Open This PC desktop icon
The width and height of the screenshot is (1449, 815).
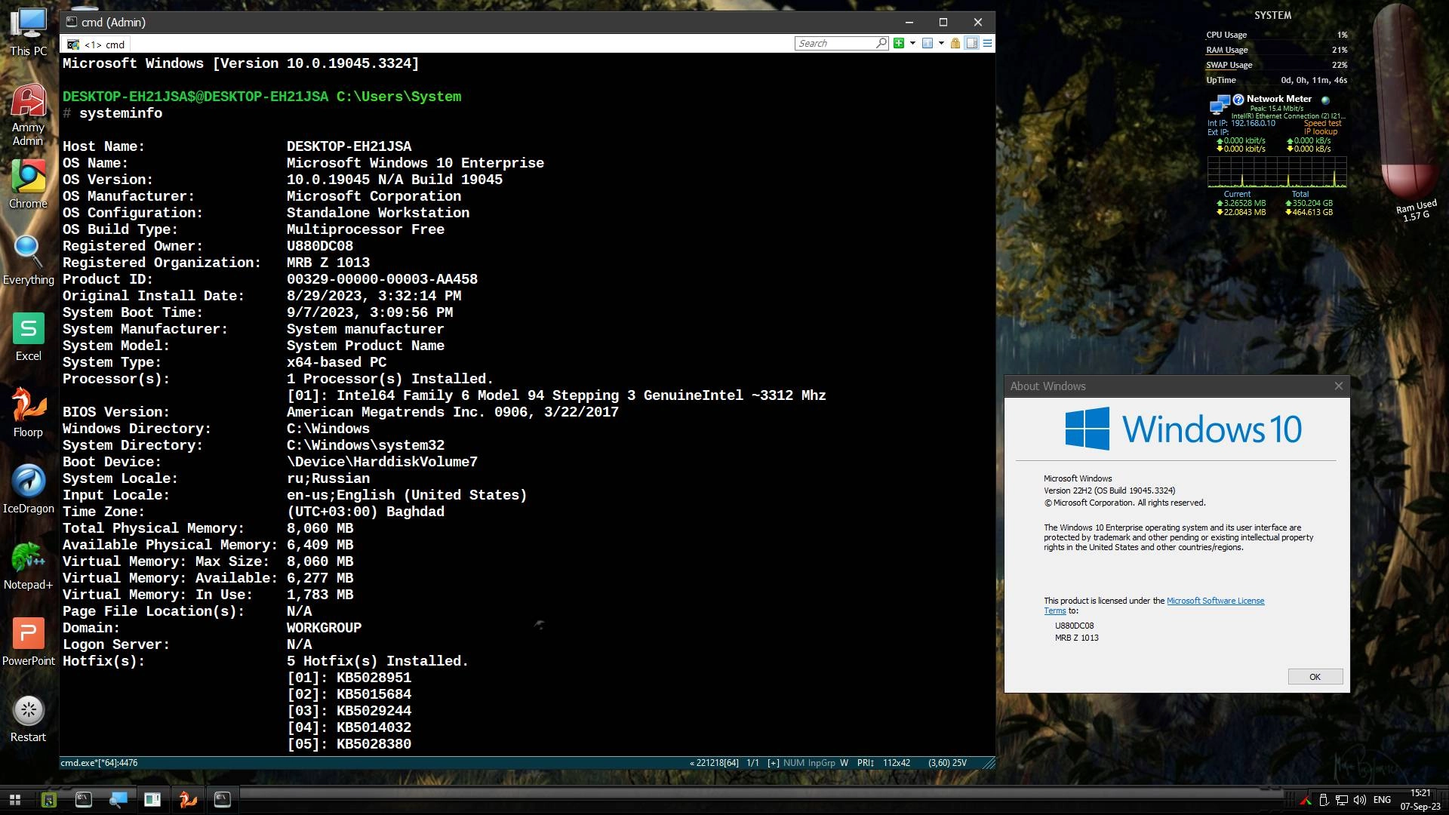pyautogui.click(x=29, y=32)
